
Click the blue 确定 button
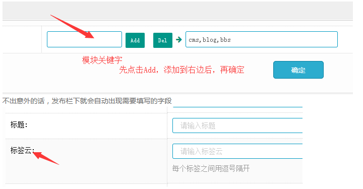click(298, 70)
